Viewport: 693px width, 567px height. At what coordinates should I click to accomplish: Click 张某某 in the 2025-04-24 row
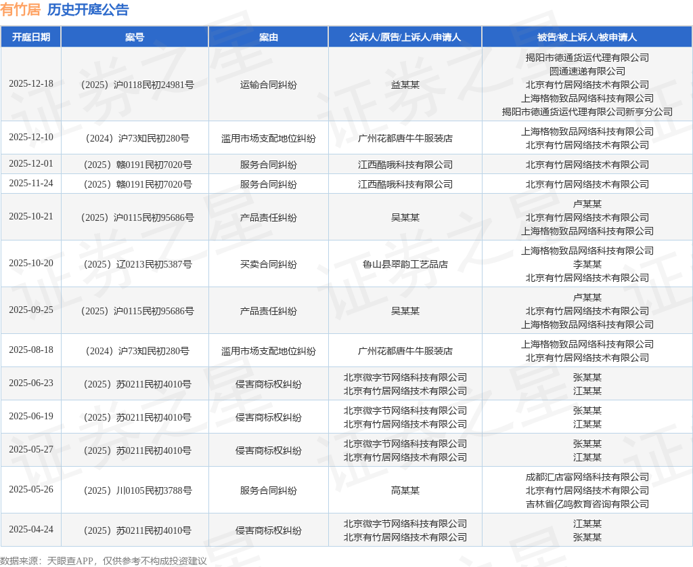click(x=587, y=537)
